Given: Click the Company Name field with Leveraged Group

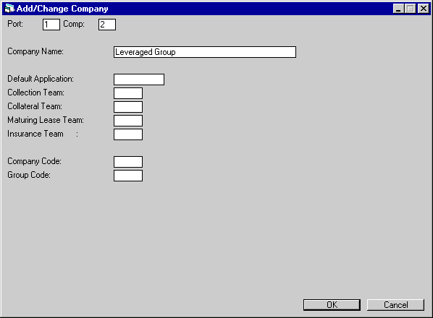Looking at the screenshot, I should coord(205,52).
